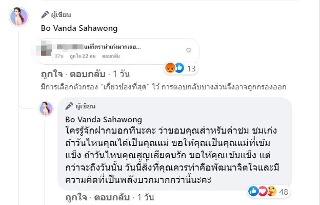This screenshot has height=205, width=320.
Task: Tap the heart icon on embedded comment
Action: tap(189, 50)
